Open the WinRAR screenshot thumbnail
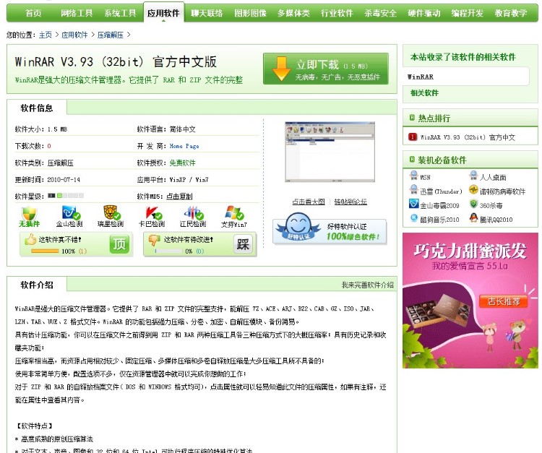This screenshot has width=542, height=453. click(x=330, y=152)
